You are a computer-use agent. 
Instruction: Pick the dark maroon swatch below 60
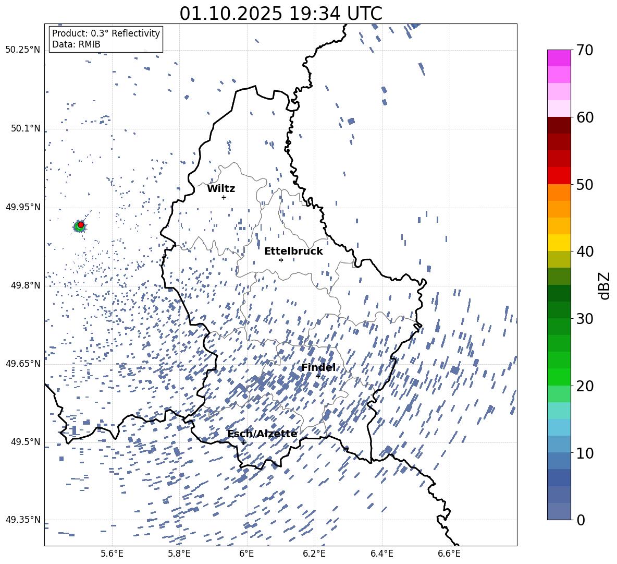(x=559, y=125)
